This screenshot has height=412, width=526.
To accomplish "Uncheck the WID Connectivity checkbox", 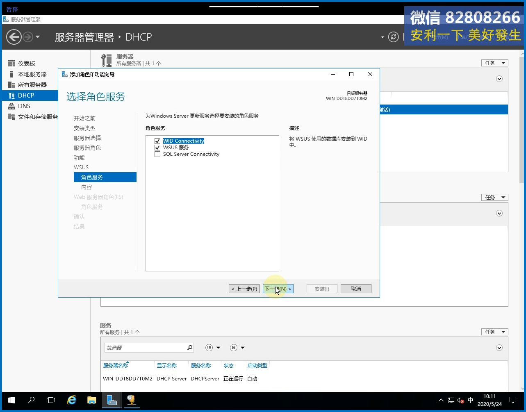I will (157, 141).
